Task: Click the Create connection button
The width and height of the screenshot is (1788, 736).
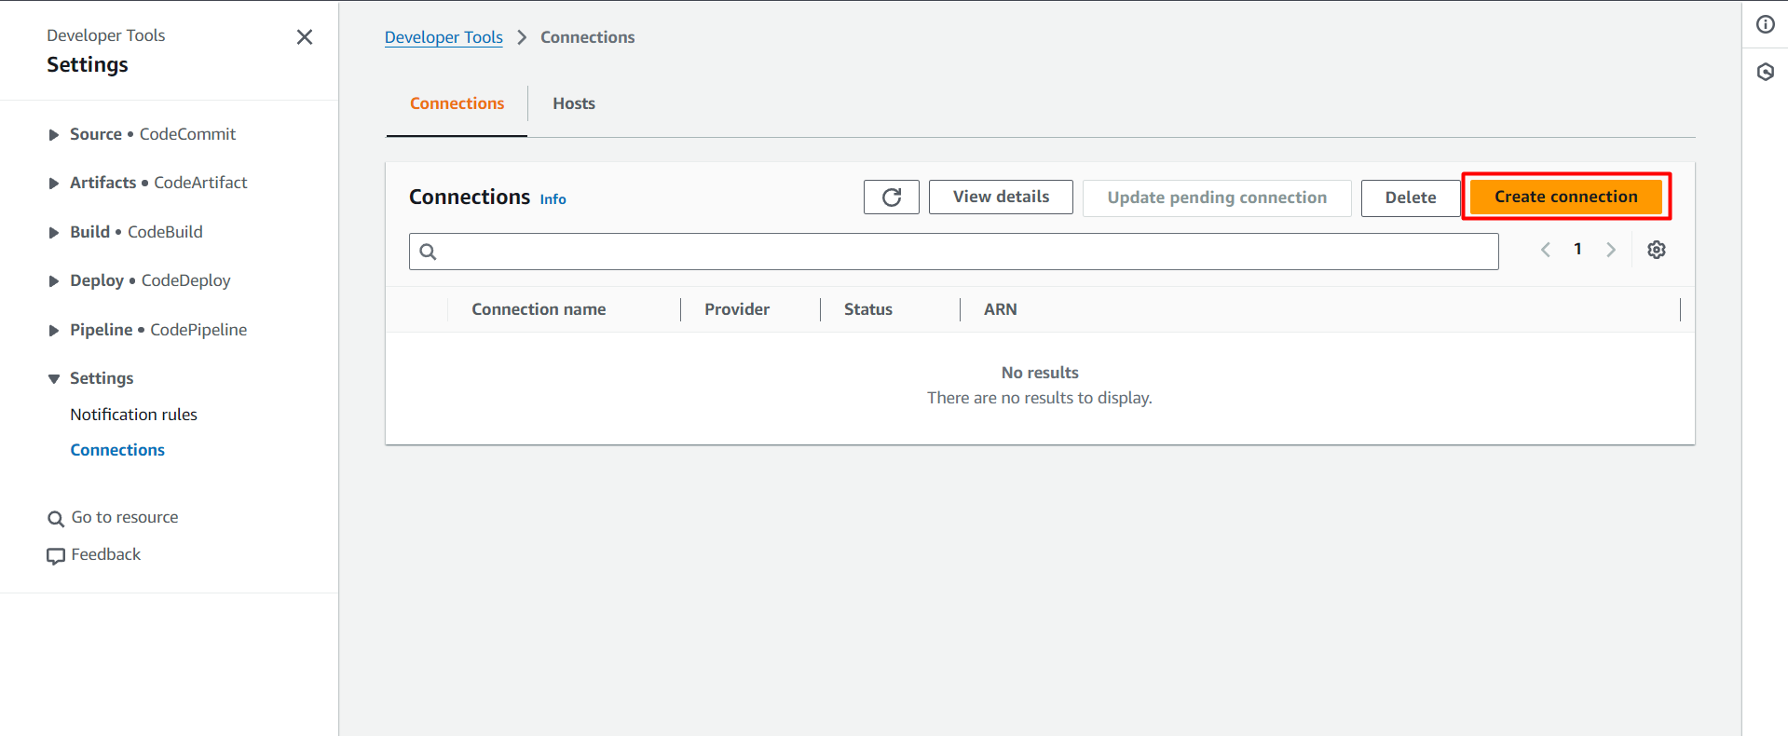Action: click(x=1565, y=197)
